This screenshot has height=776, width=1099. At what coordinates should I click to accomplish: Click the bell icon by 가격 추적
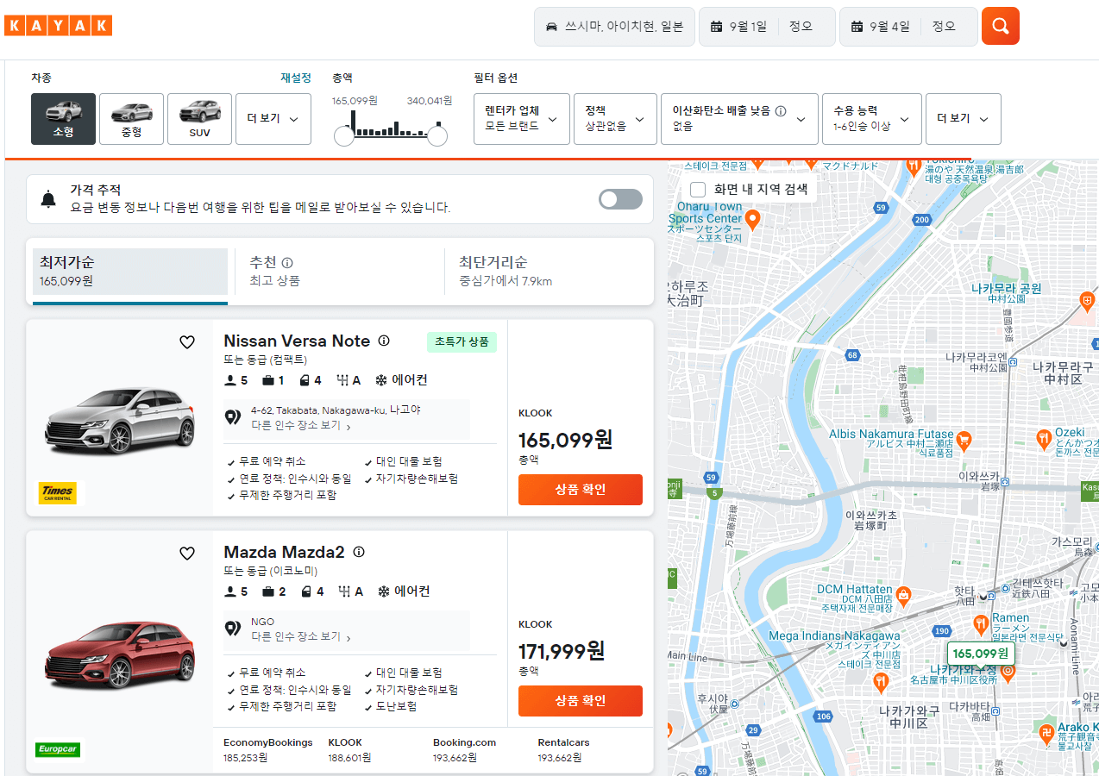pos(48,199)
